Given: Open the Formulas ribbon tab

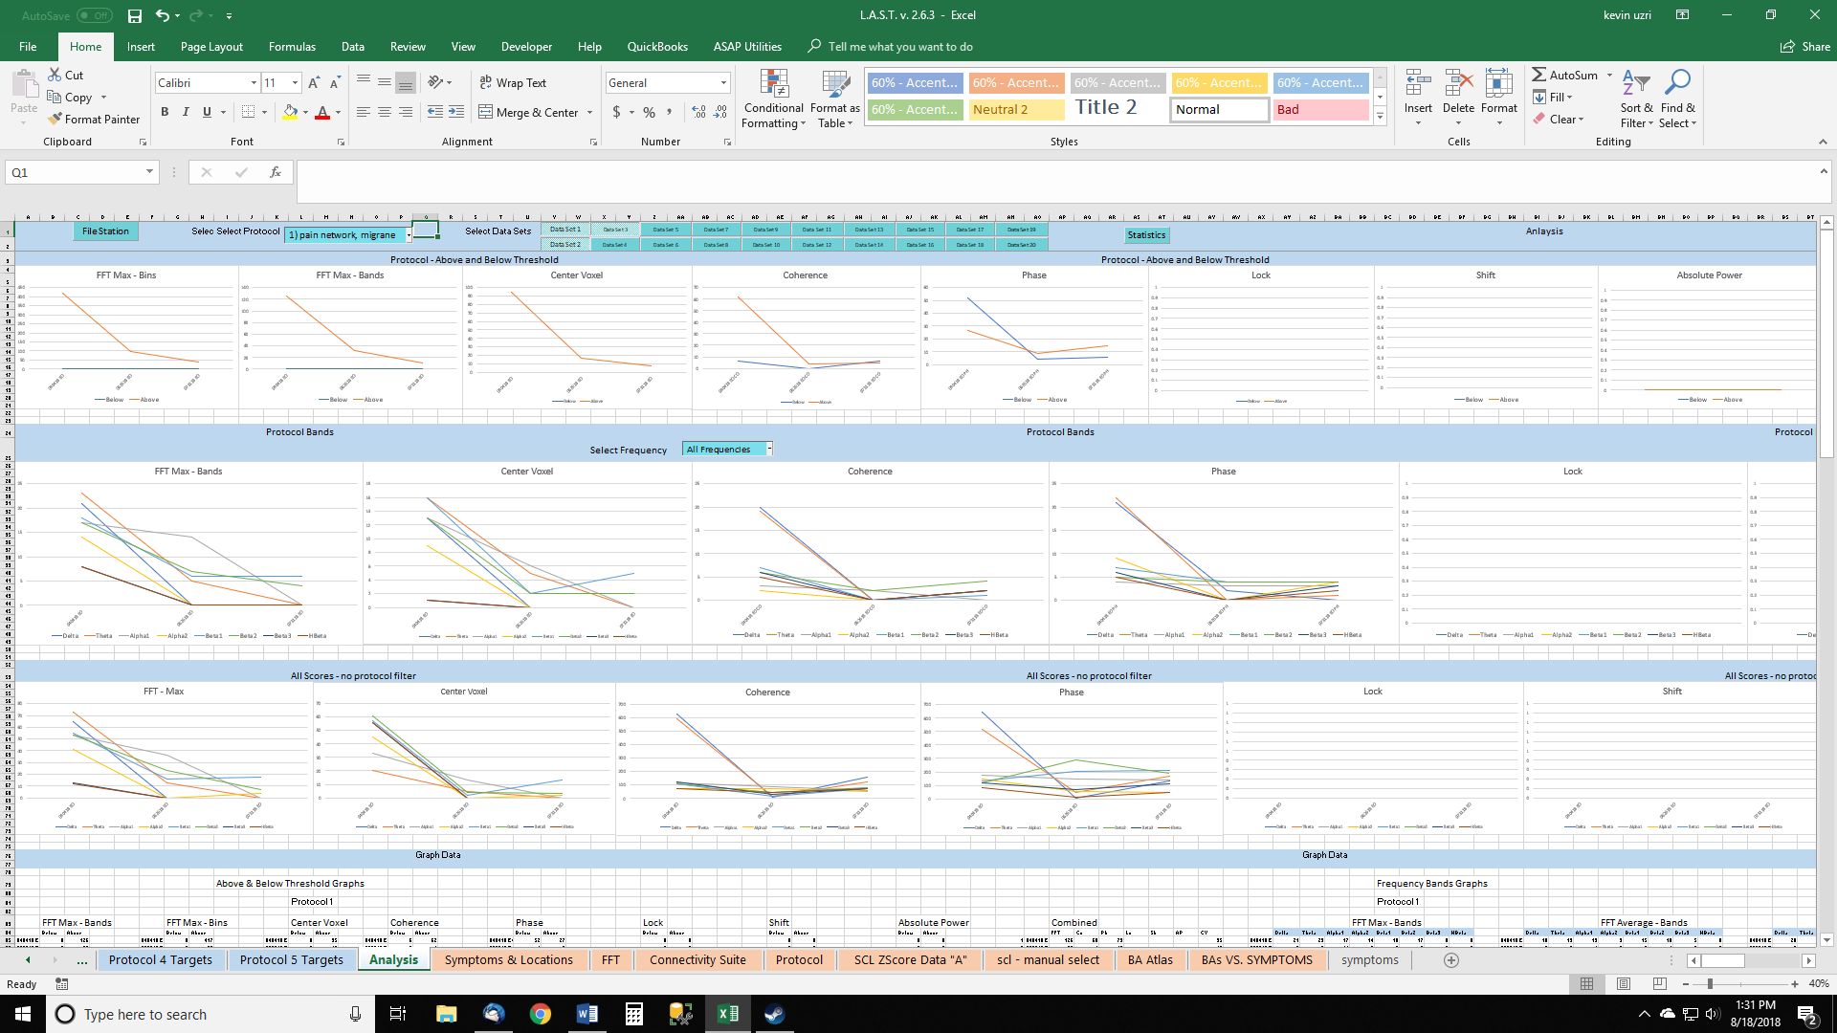Looking at the screenshot, I should click(x=292, y=46).
